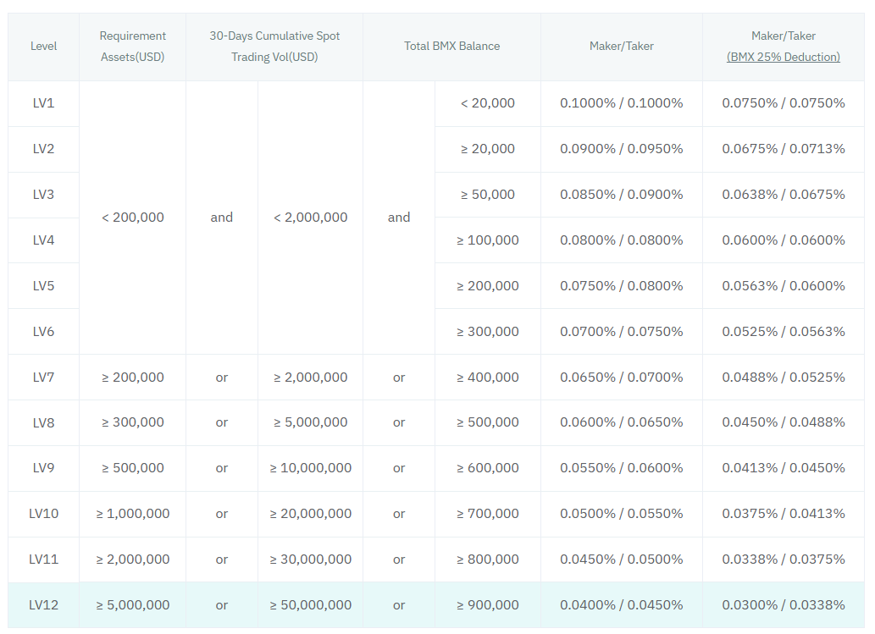Select the LV1 level cell
The height and width of the screenshot is (634, 875).
43,102
